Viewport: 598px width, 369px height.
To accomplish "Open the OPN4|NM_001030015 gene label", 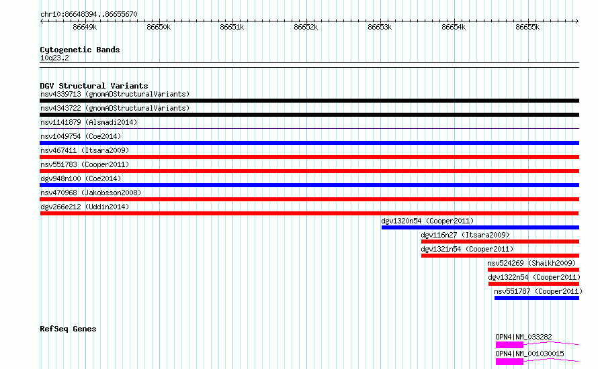I will (529, 354).
